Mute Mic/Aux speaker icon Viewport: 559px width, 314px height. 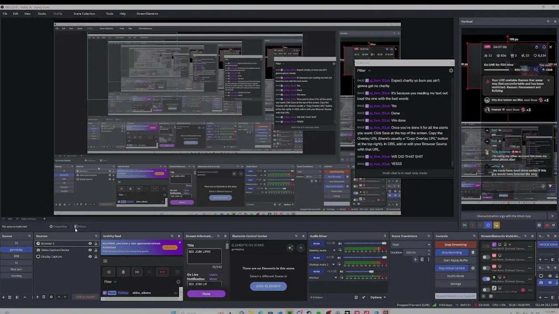pyautogui.click(x=341, y=272)
